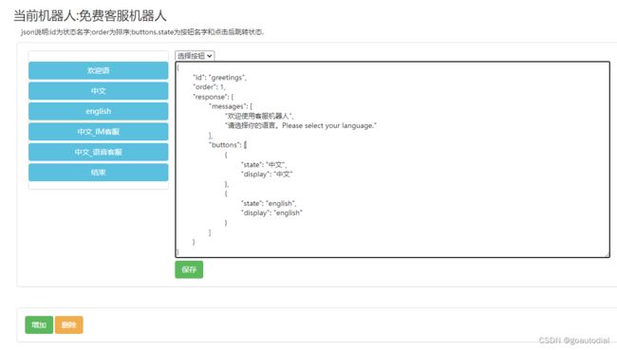Save the JSON with the green 保存 button

point(189,269)
